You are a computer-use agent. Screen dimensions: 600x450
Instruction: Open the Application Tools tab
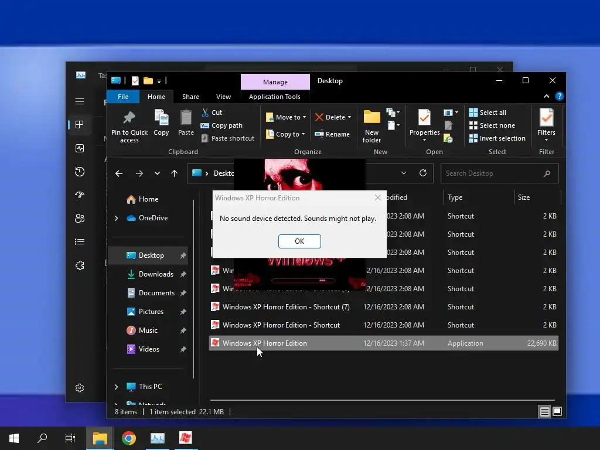click(x=274, y=97)
